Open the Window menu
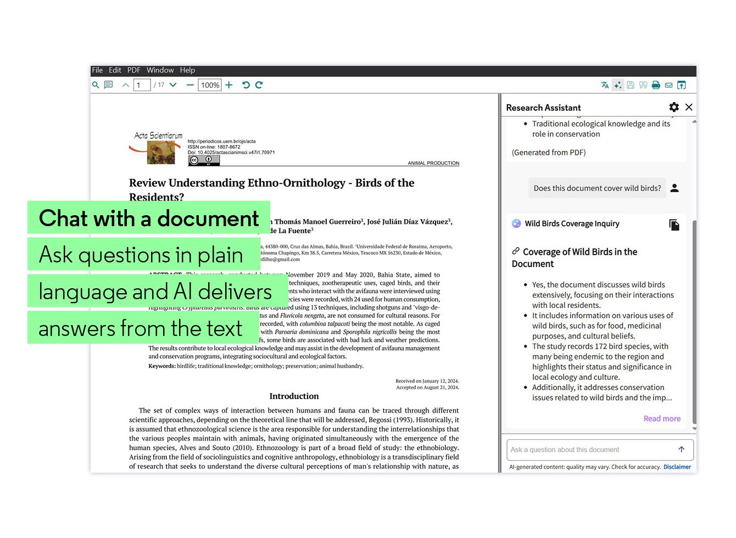Screen dimensions: 736x538 click(x=160, y=70)
